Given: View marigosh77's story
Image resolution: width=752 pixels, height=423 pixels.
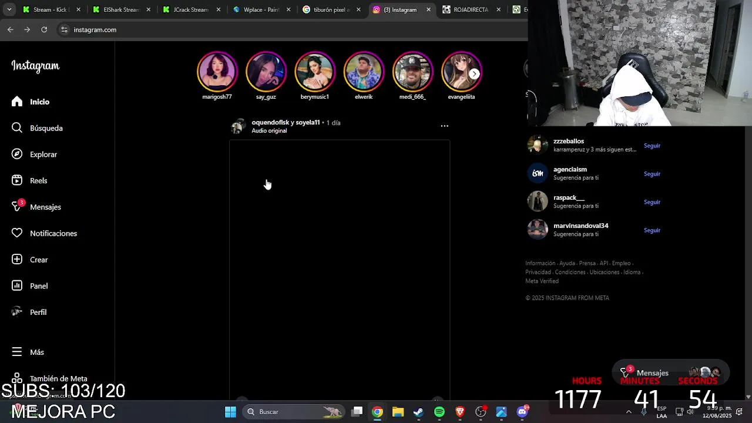Looking at the screenshot, I should click(217, 72).
